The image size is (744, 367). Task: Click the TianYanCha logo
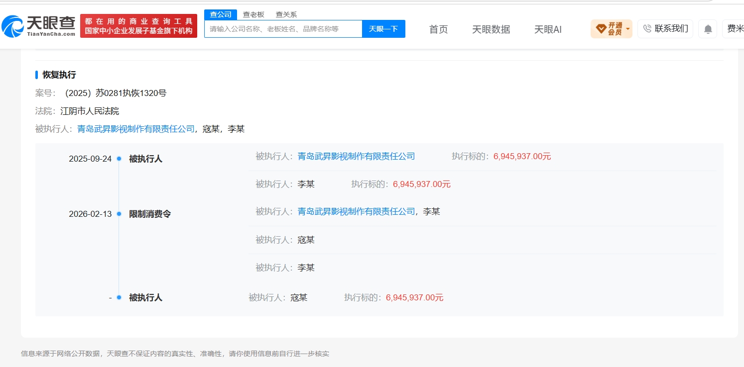pyautogui.click(x=39, y=26)
